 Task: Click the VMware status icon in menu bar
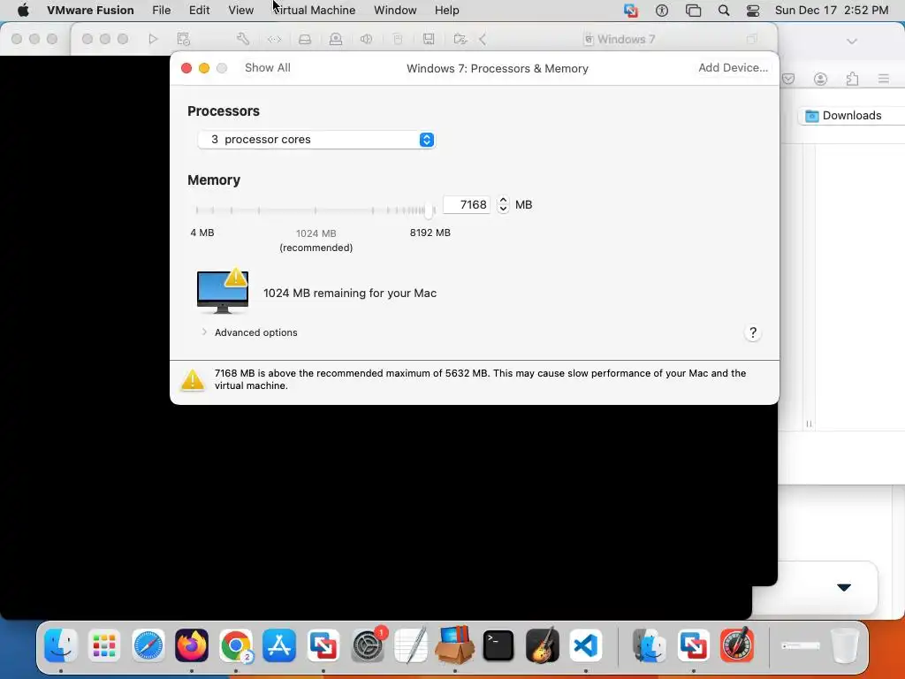(x=631, y=11)
